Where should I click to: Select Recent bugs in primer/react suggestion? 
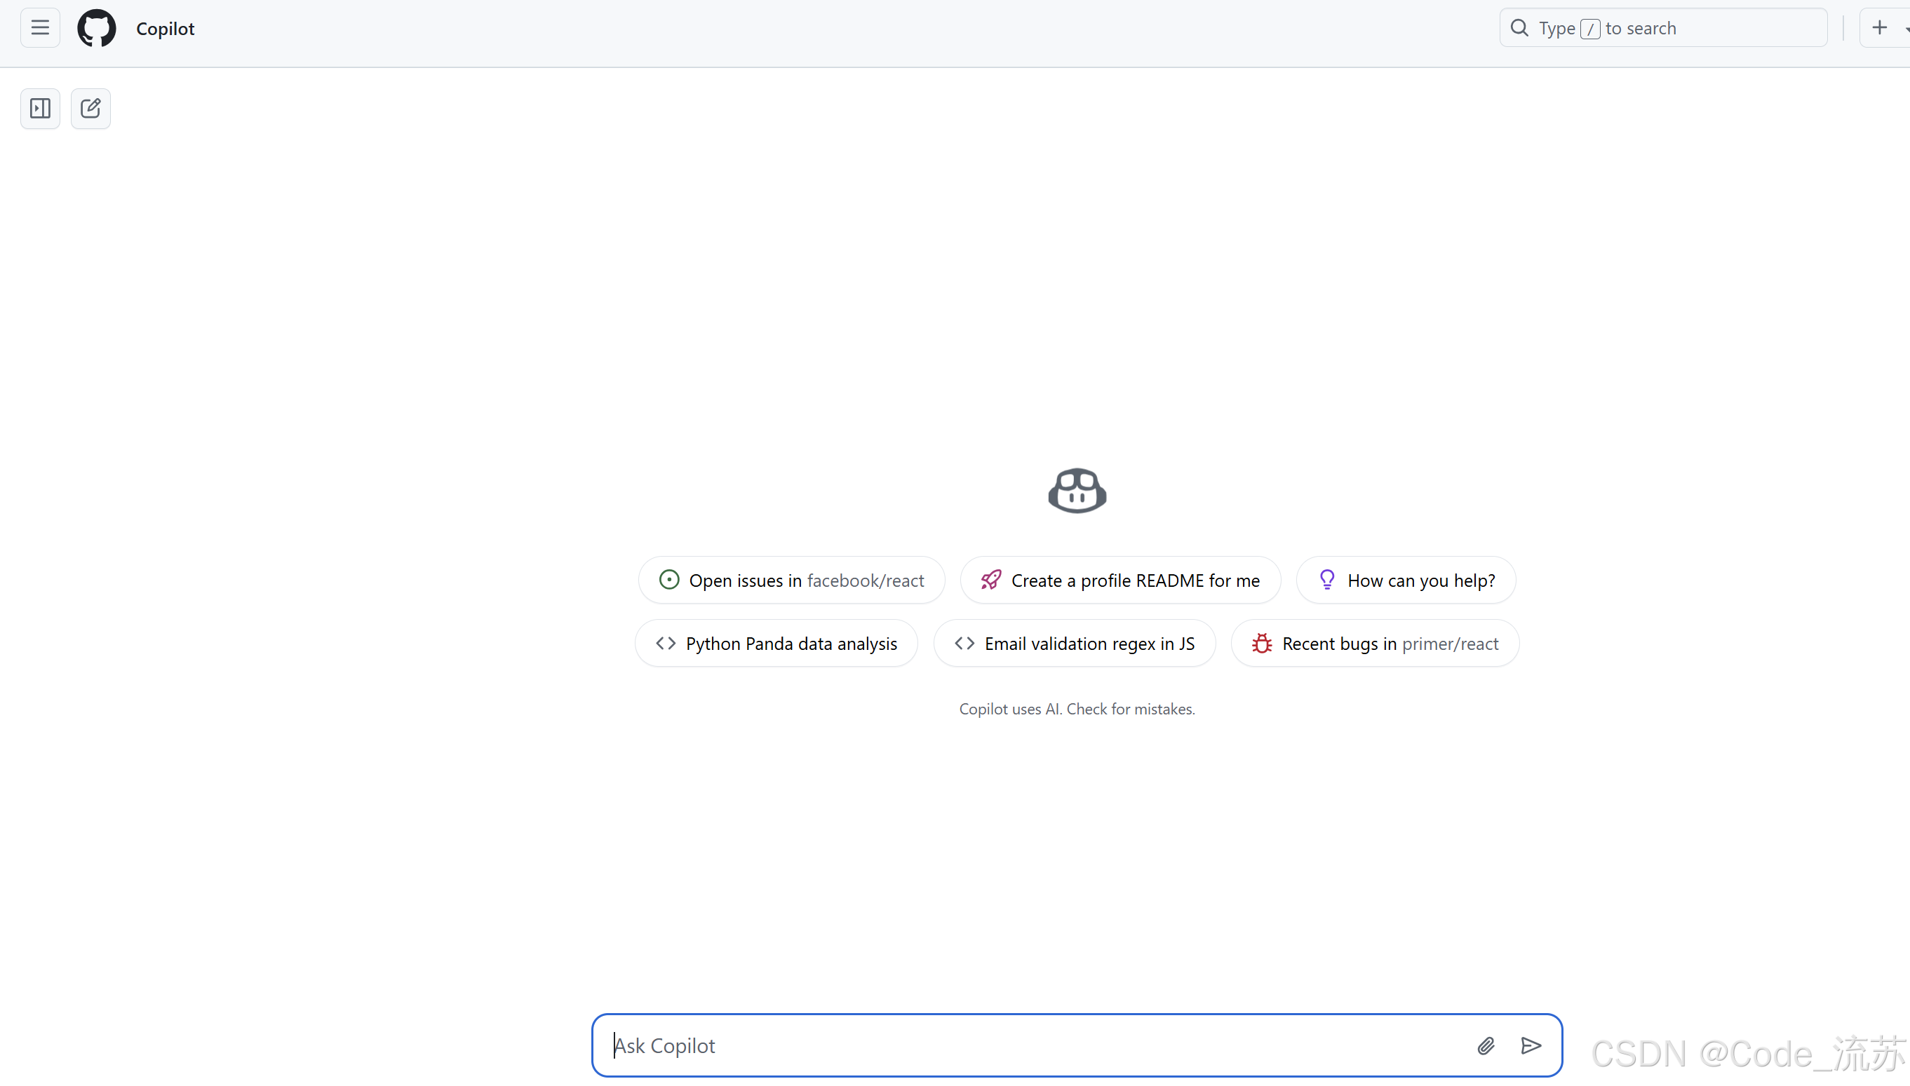(1374, 644)
